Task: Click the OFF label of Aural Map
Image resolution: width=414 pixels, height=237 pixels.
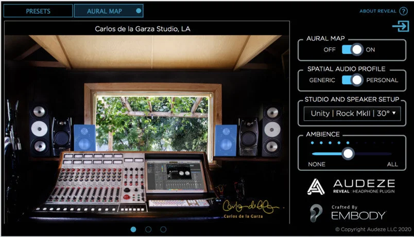Action: coord(330,50)
